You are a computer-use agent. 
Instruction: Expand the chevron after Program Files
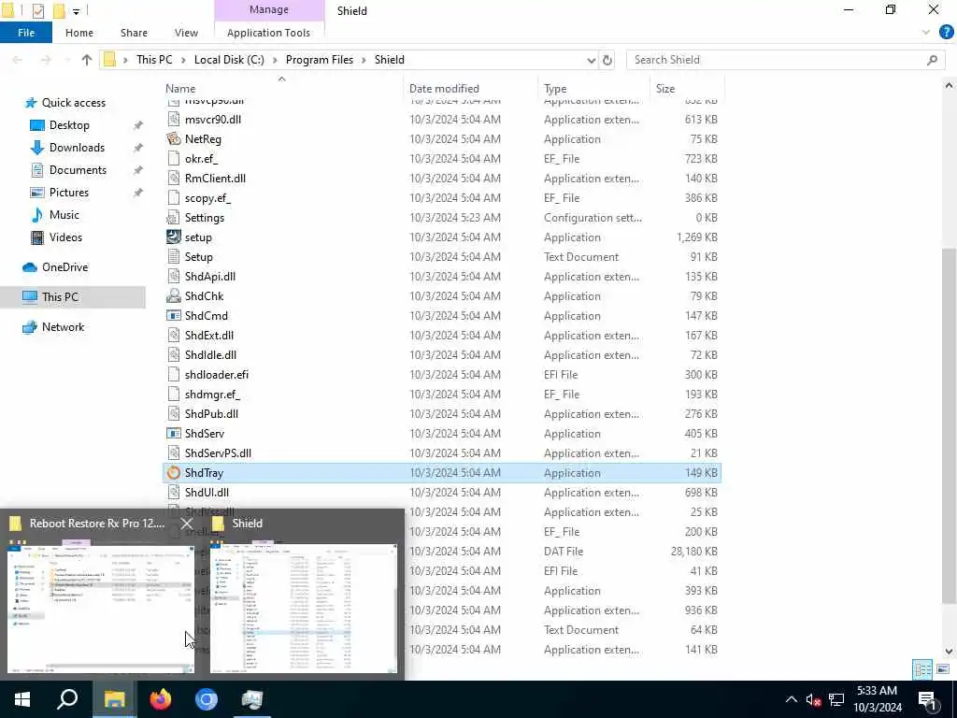(364, 60)
